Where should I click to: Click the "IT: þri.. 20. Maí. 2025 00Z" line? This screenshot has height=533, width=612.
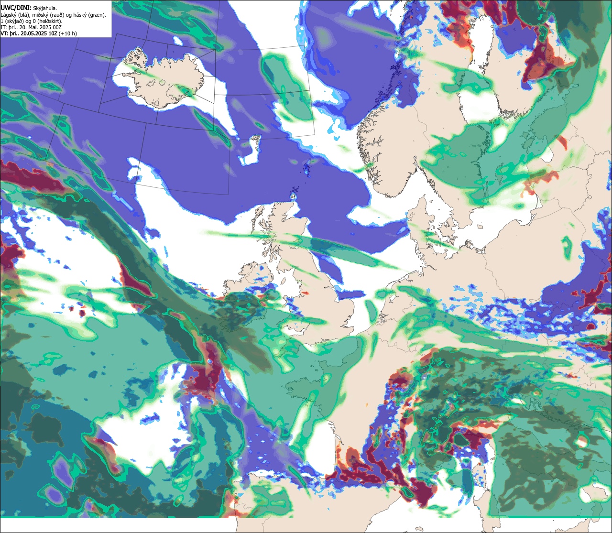(31, 27)
